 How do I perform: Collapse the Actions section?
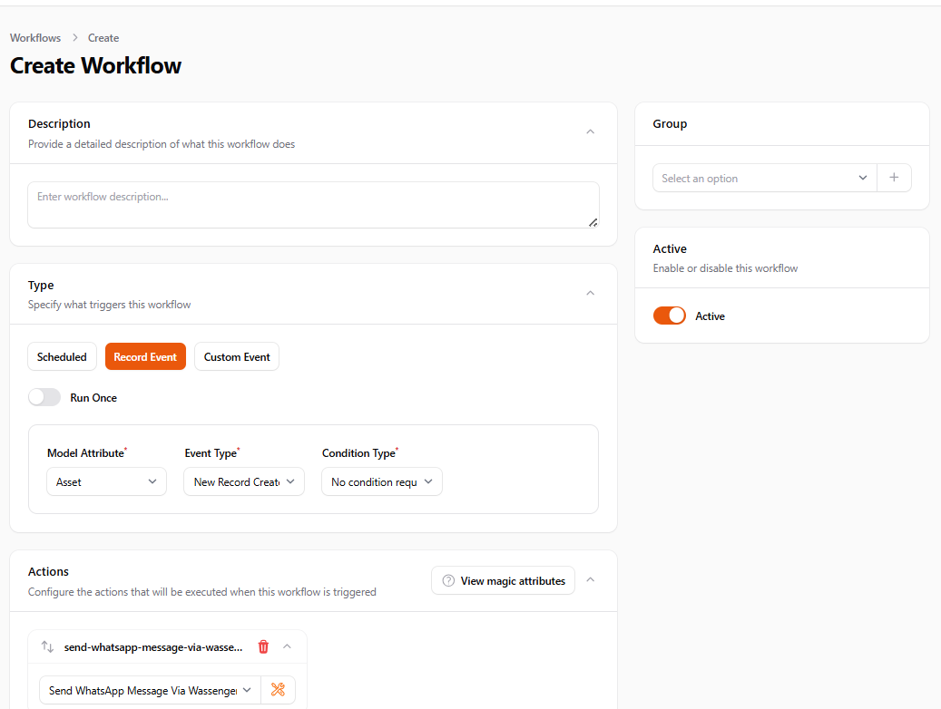click(x=591, y=580)
